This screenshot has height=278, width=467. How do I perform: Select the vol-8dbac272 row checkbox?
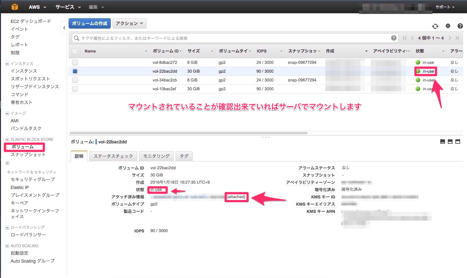(x=75, y=62)
